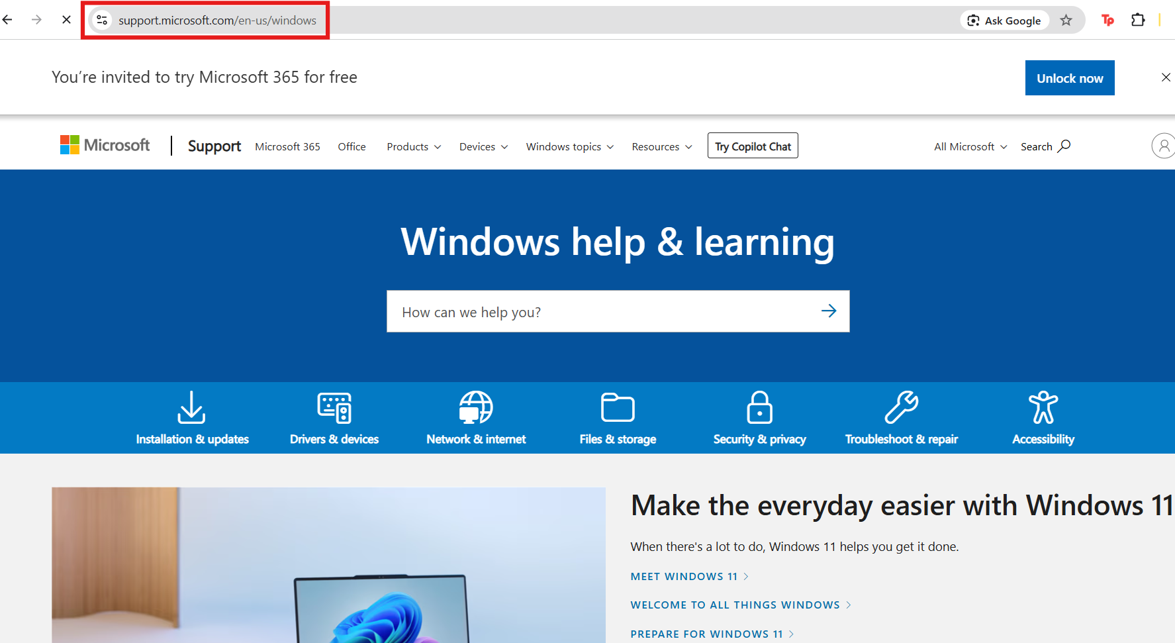Click the Troubleshoot & repair wrench icon
This screenshot has height=643, width=1175.
pyautogui.click(x=902, y=408)
